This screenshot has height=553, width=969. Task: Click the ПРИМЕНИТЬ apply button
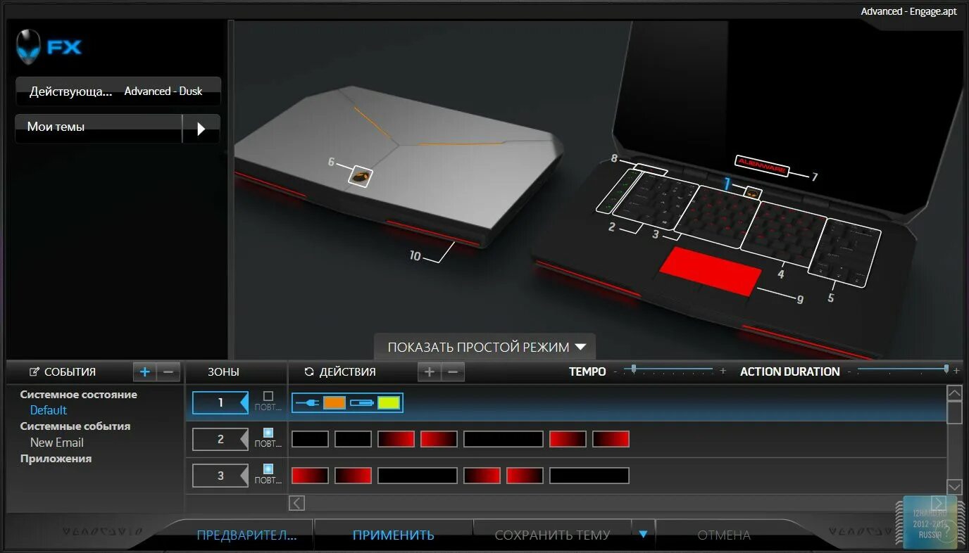(x=394, y=535)
